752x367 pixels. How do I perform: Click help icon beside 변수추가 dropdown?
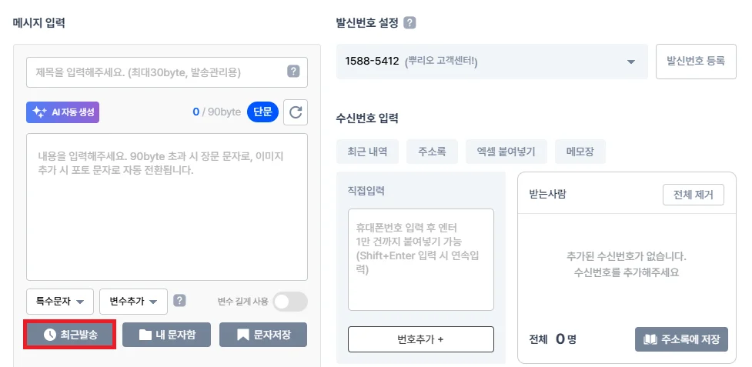tap(179, 301)
